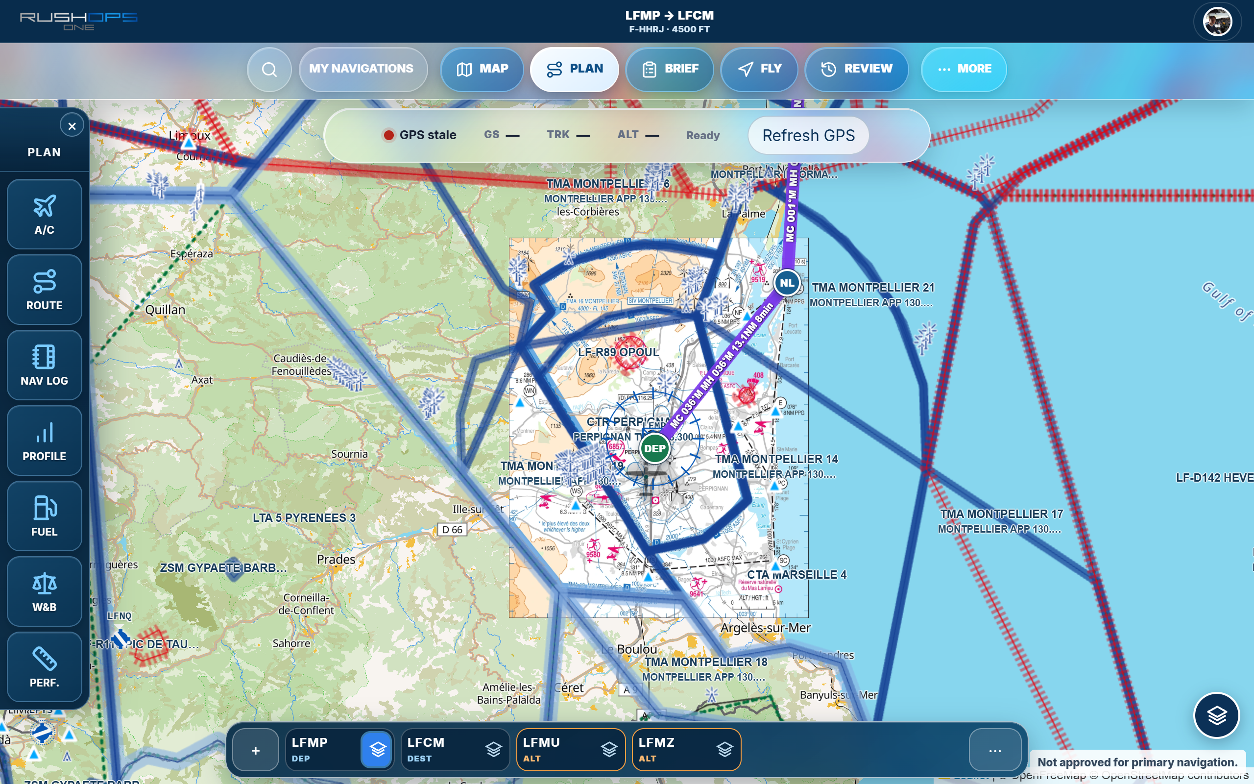The width and height of the screenshot is (1254, 784).
Task: Open the PERF. performance panel
Action: [45, 667]
